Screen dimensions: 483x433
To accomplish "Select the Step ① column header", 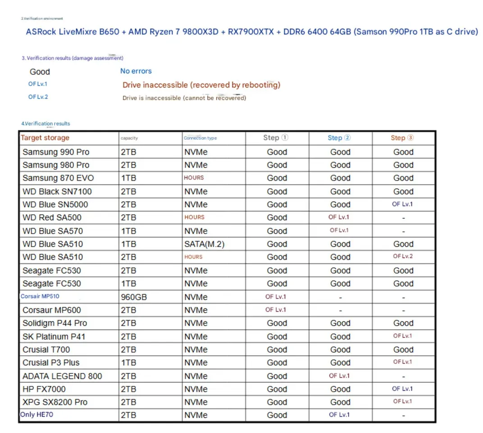I will (276, 138).
